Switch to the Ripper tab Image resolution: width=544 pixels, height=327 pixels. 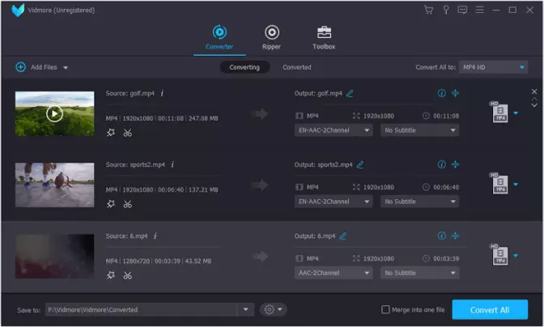271,37
